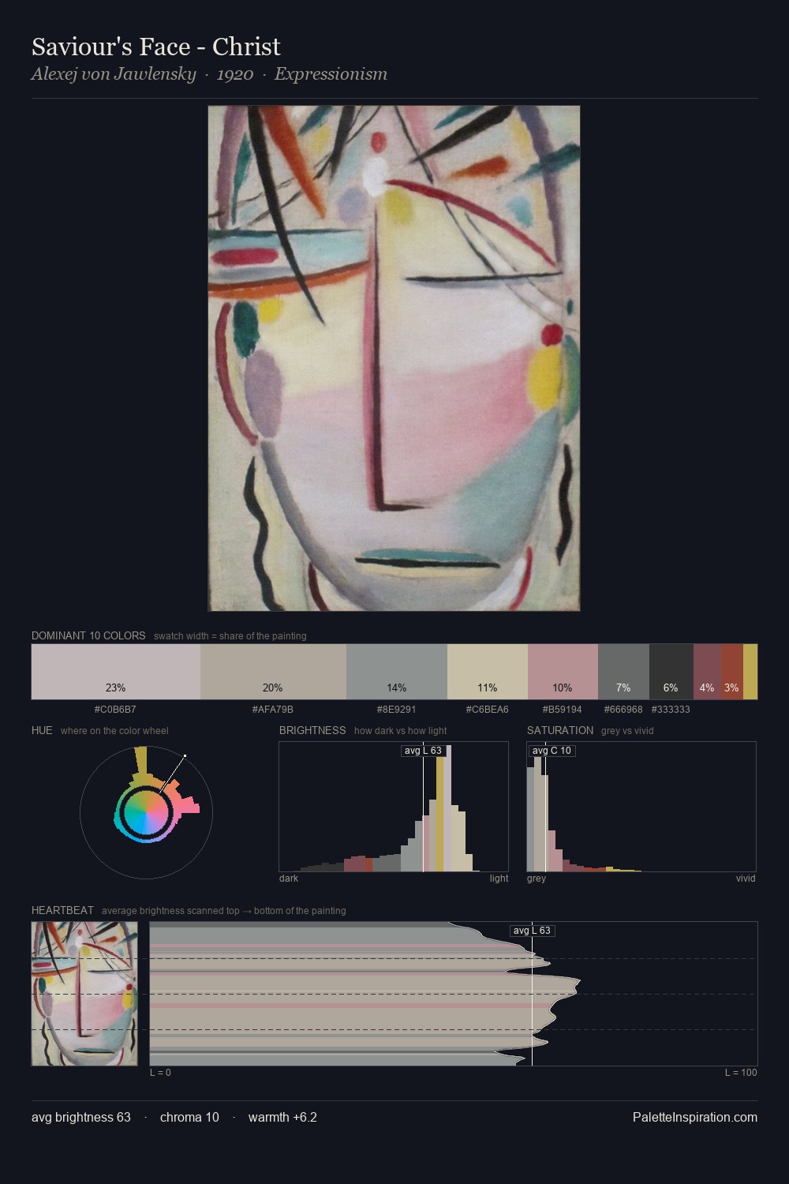789x1184 pixels.
Task: Select the 23% color swatch #C0B6B7
Action: click(x=116, y=672)
